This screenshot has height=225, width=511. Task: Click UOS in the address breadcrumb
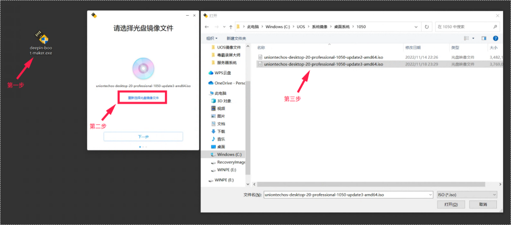301,27
